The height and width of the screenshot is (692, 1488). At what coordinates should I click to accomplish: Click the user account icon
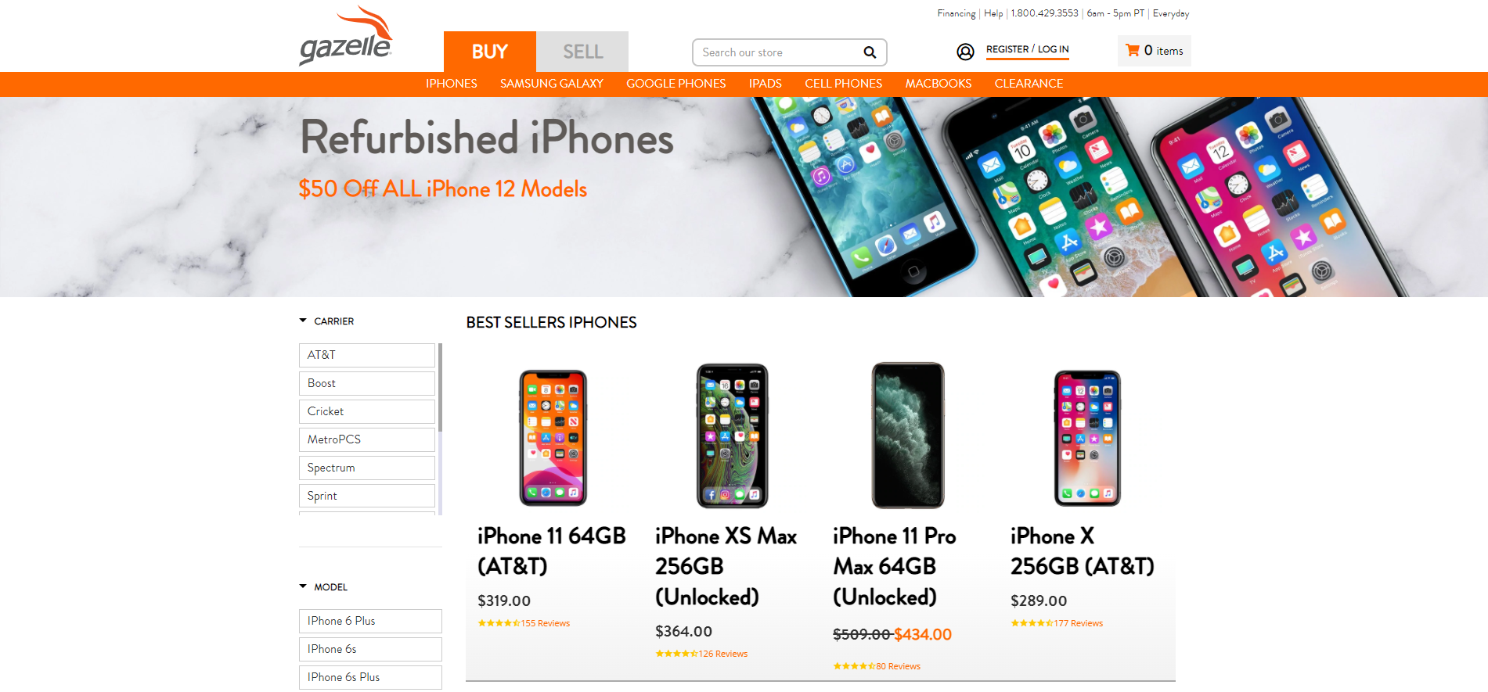coord(965,52)
